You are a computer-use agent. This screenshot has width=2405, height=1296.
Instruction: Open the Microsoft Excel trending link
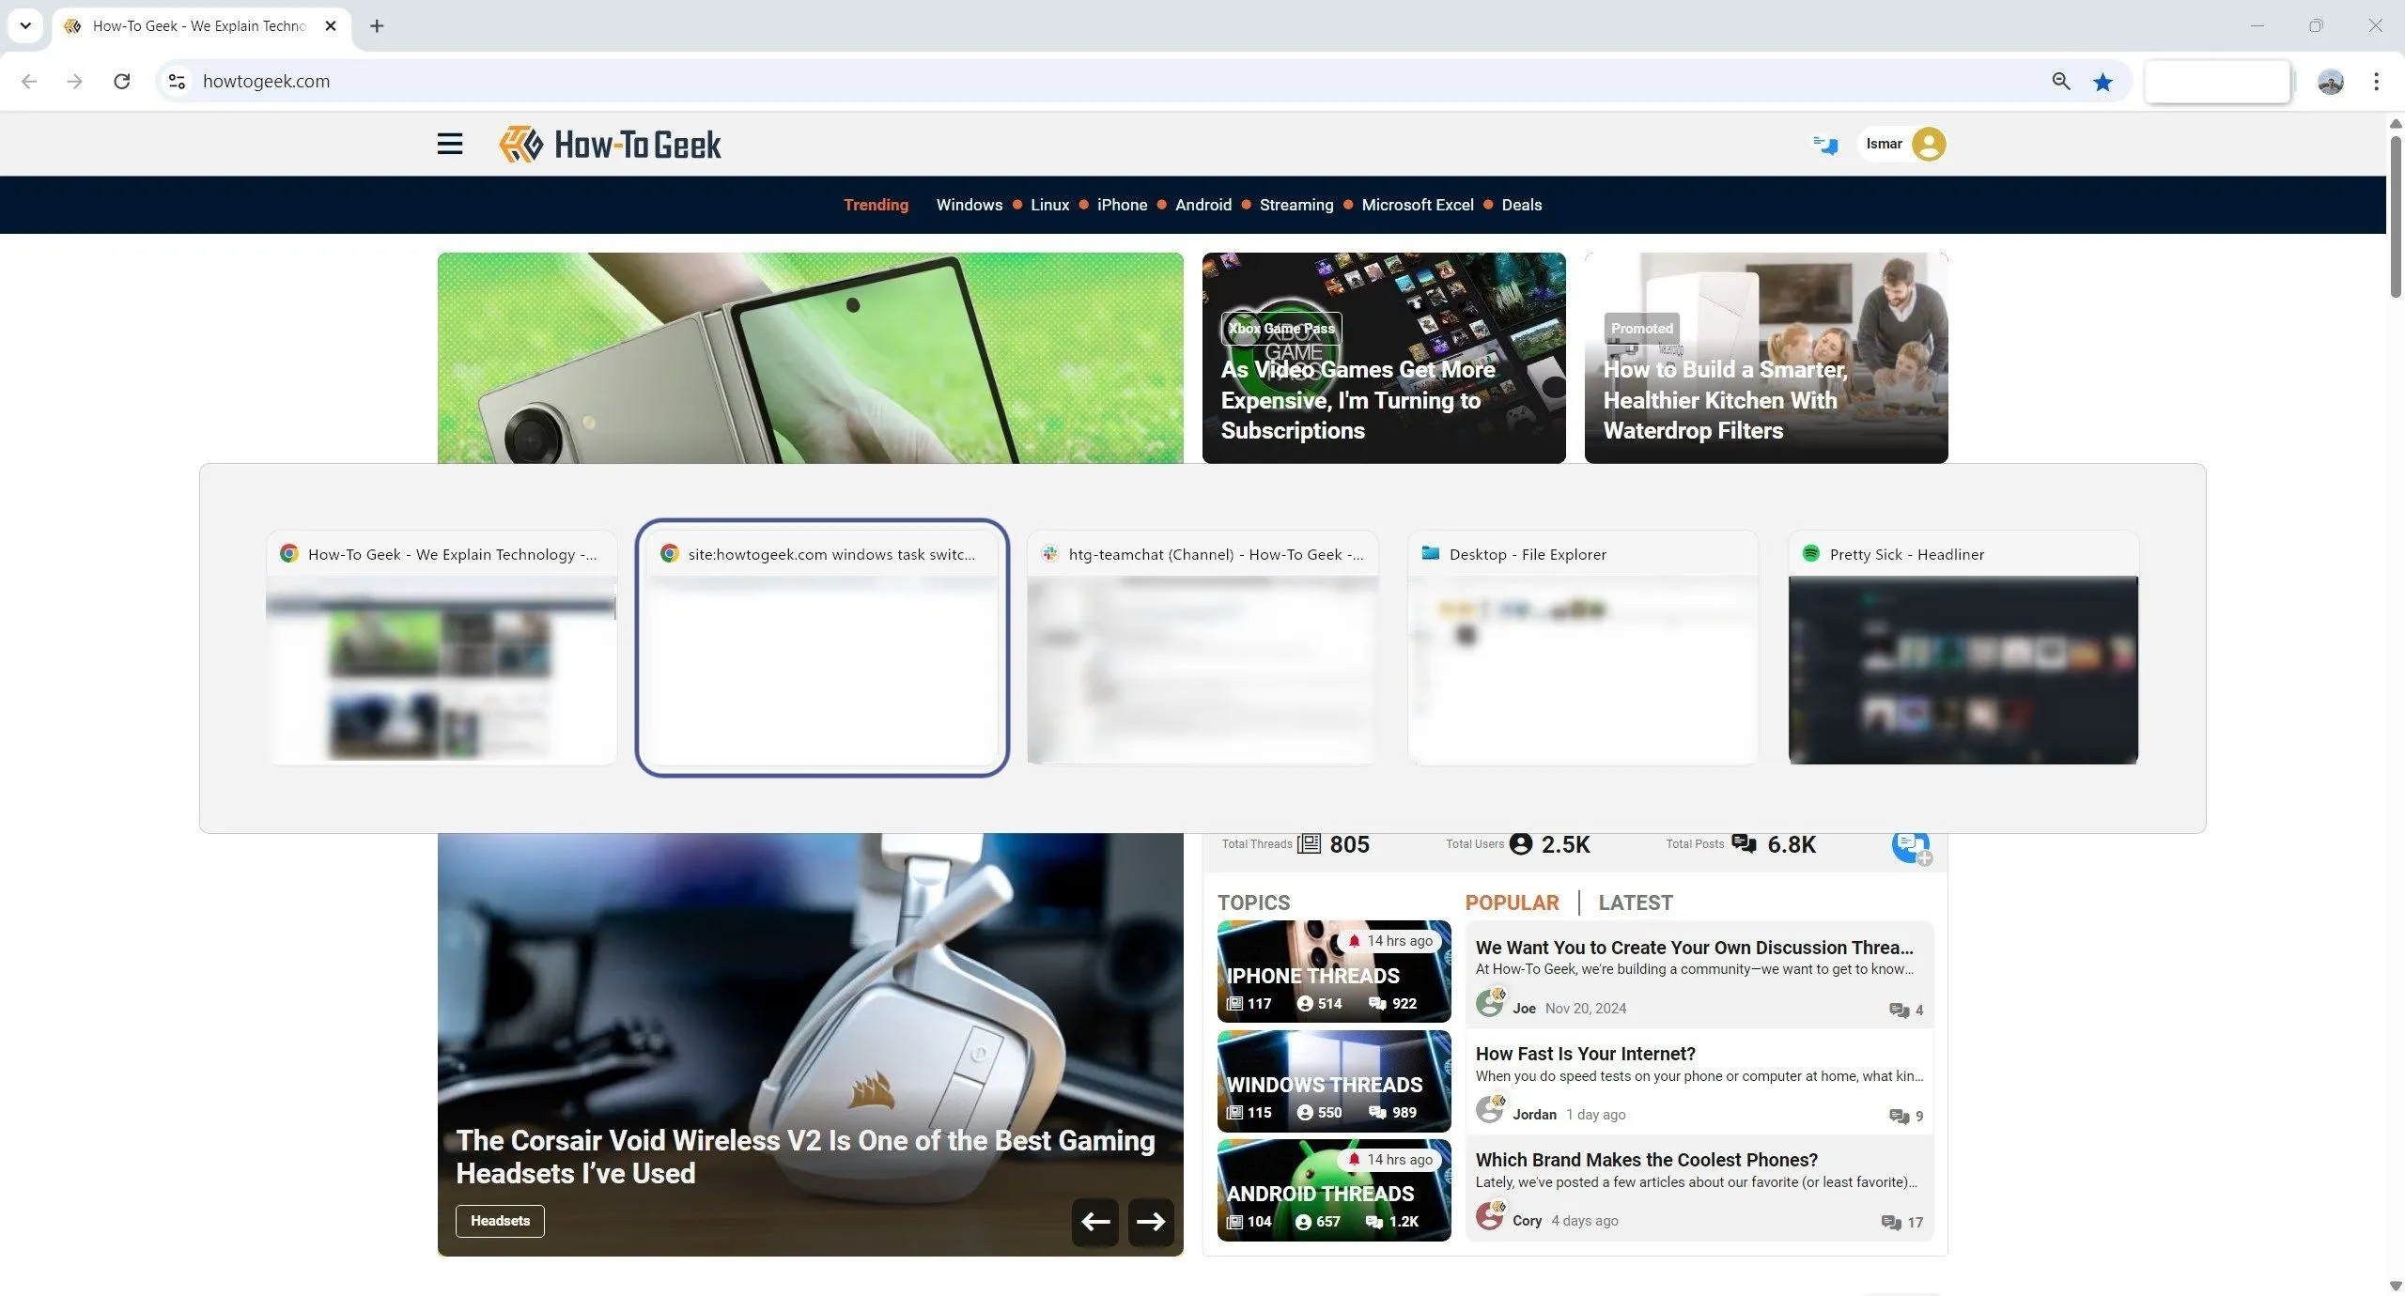coord(1417,205)
